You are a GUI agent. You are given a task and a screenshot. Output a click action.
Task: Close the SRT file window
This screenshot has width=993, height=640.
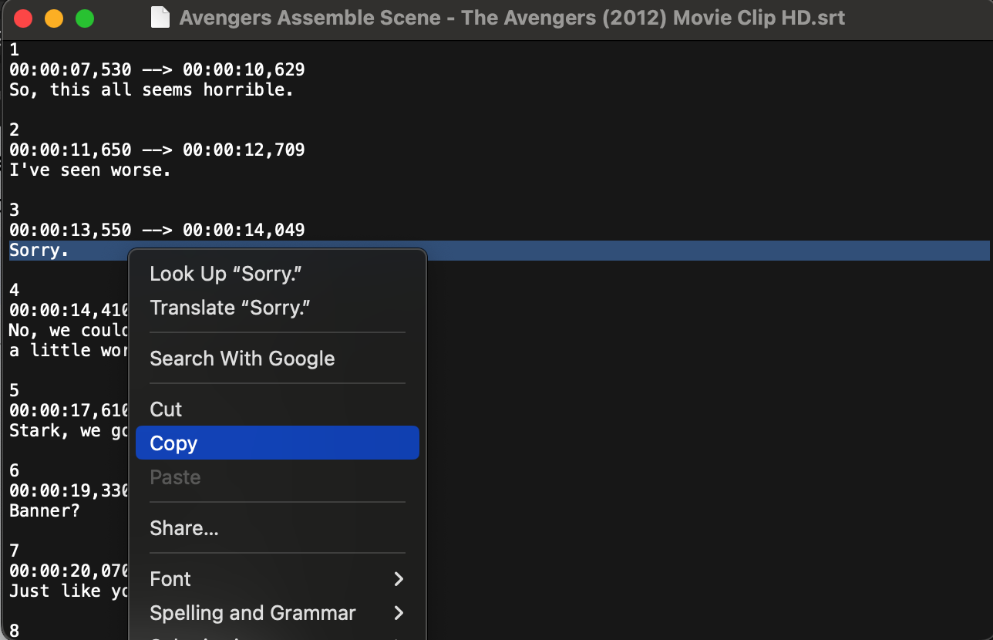tap(23, 19)
